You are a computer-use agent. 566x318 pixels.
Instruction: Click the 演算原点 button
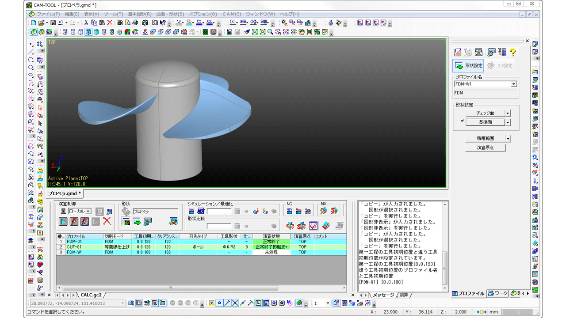(x=485, y=148)
